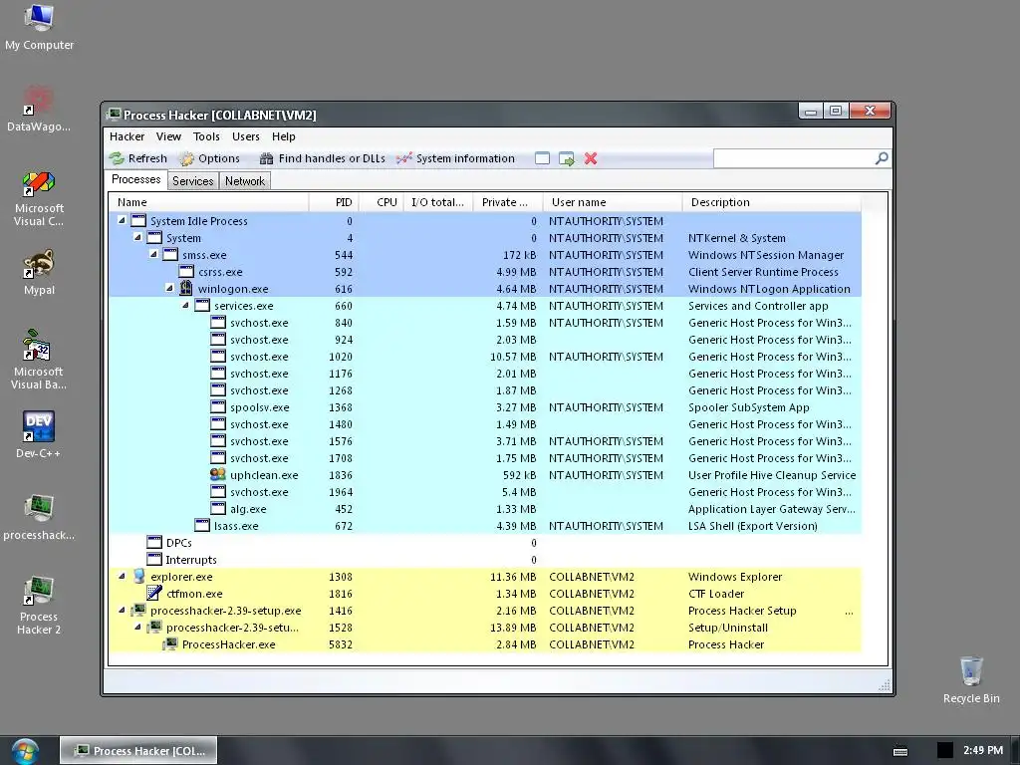Click the Windows Start orb

(x=25, y=751)
